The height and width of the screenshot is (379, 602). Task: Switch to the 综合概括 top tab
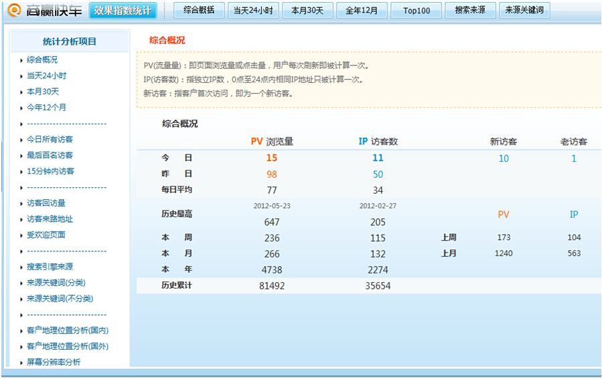tap(199, 11)
